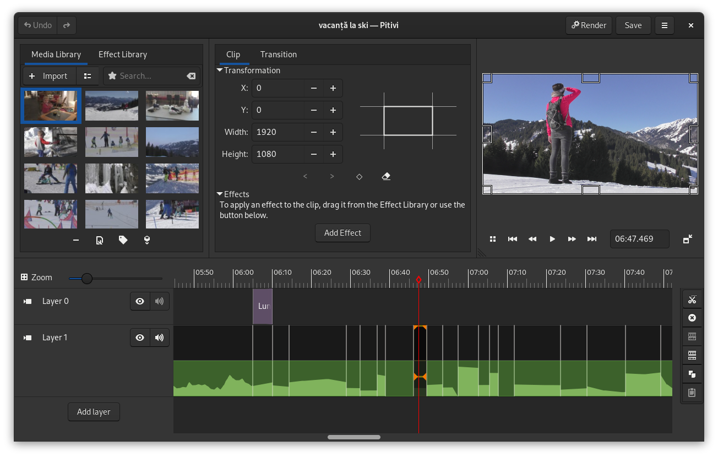718x457 pixels.
Task: Toggle Layer 1 video visibility
Action: 140,337
